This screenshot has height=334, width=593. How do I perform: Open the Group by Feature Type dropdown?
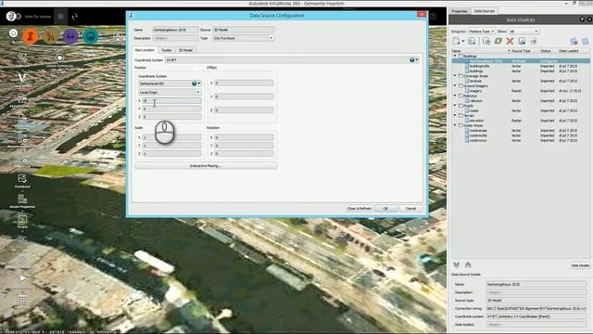click(x=482, y=31)
